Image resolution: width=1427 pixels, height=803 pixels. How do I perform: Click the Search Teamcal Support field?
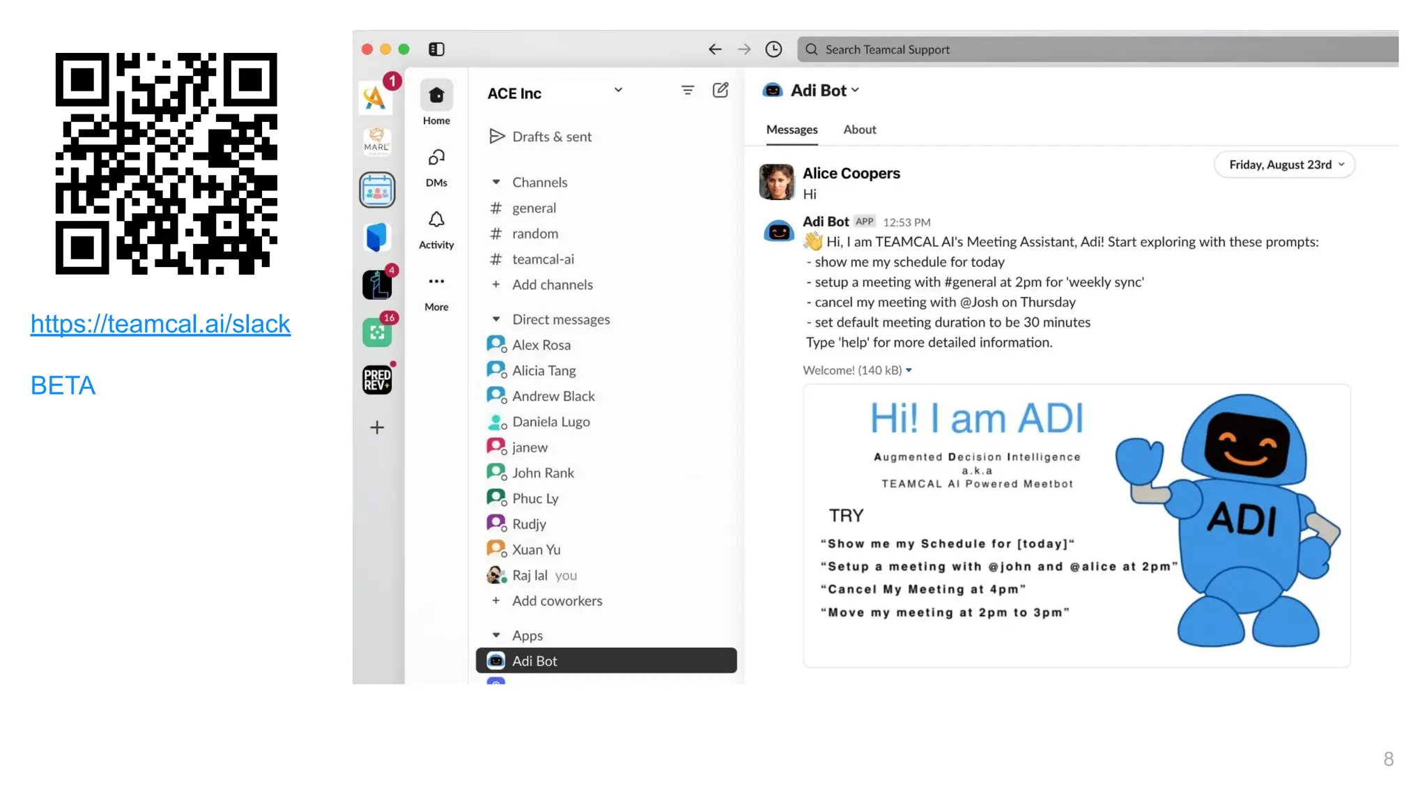tap(1097, 49)
